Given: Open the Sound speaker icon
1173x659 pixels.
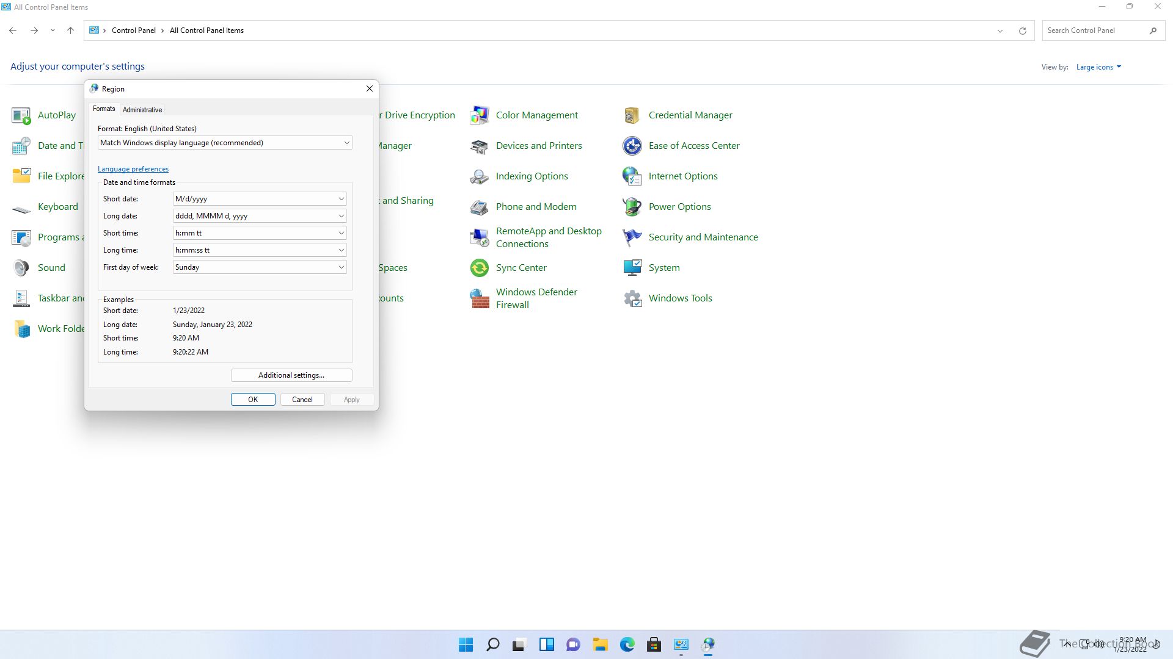Looking at the screenshot, I should click(21, 268).
